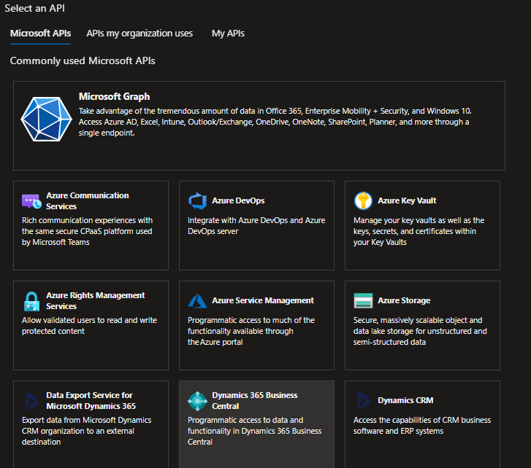Click the Dynamics 365 Business Central icon
Image resolution: width=531 pixels, height=468 pixels.
pos(197,401)
